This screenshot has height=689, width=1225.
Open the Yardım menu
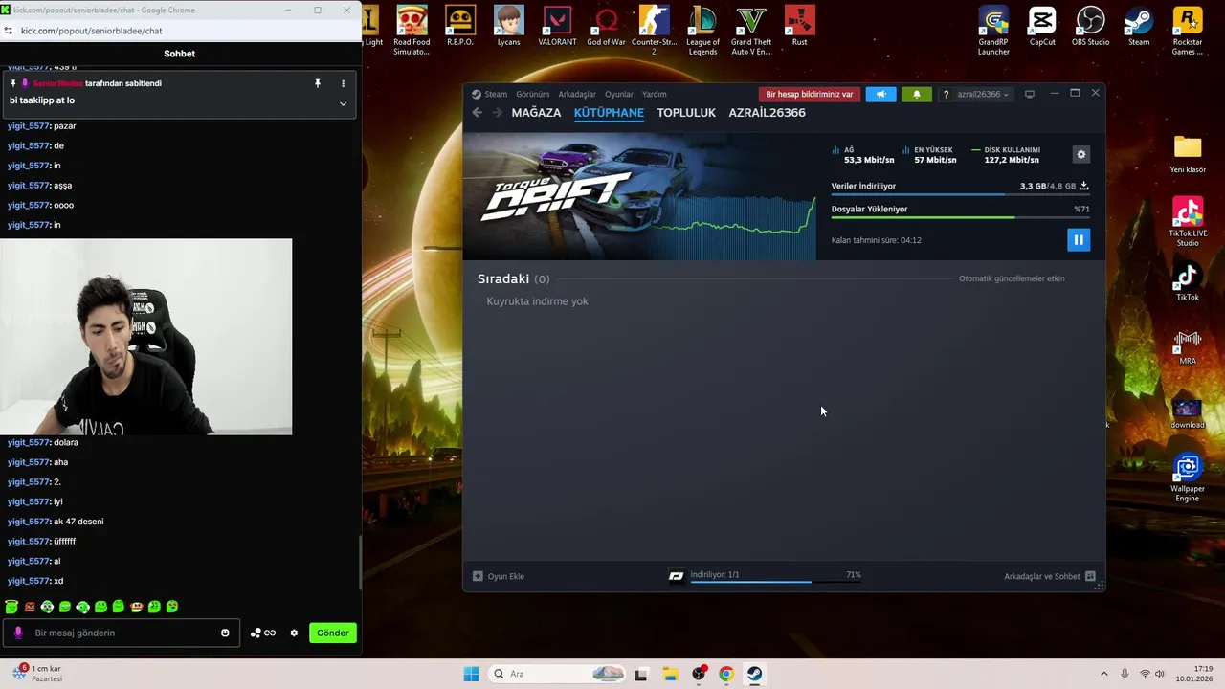point(654,94)
